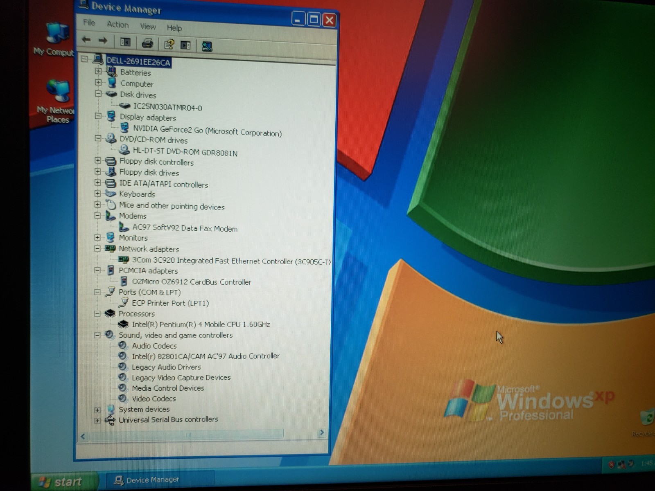Select the Legacy Video Capture Devices entry
The height and width of the screenshot is (491, 655).
coord(181,377)
